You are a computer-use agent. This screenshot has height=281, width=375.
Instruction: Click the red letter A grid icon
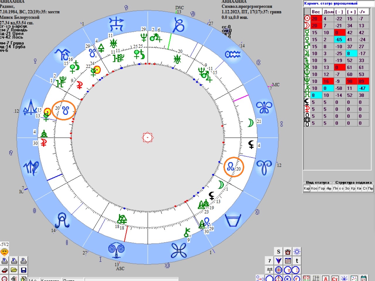pos(325,278)
